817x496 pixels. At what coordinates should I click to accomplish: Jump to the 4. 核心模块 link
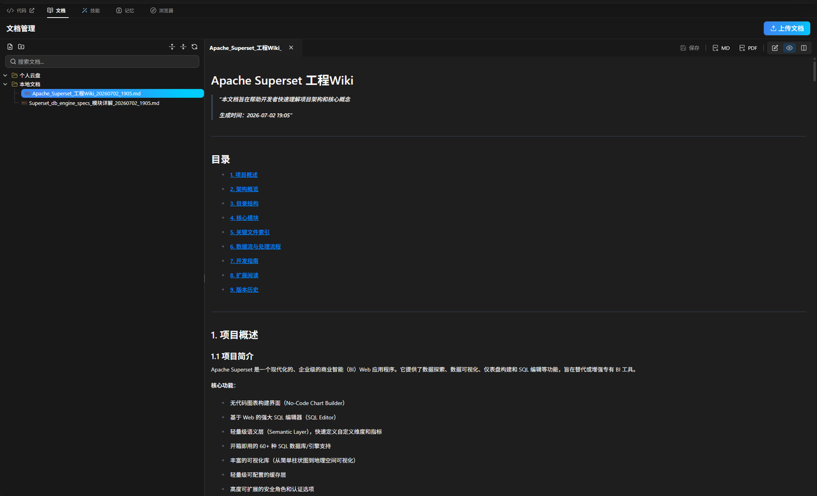[x=244, y=218]
